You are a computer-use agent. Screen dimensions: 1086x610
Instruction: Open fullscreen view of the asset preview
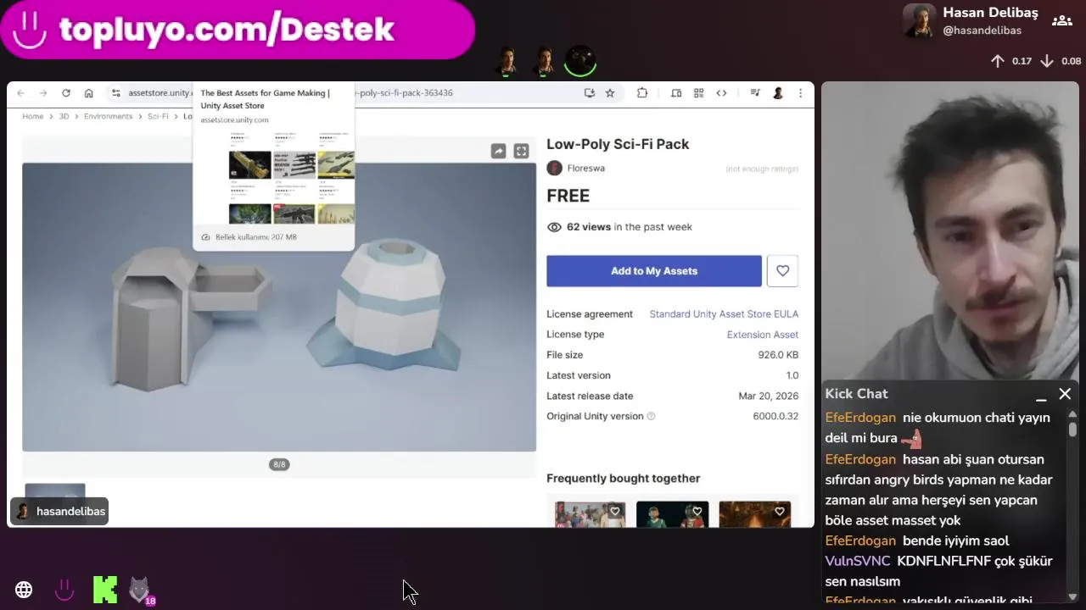coord(521,151)
